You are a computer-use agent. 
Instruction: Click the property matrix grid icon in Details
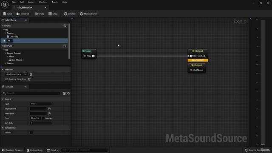click(x=64, y=93)
